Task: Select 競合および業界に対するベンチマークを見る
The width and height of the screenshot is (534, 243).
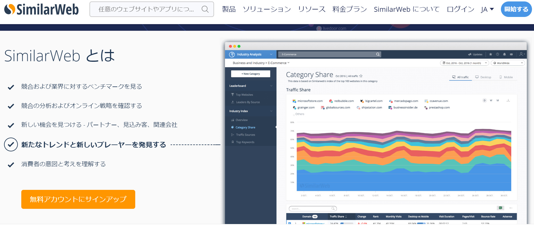Action: tap(81, 86)
